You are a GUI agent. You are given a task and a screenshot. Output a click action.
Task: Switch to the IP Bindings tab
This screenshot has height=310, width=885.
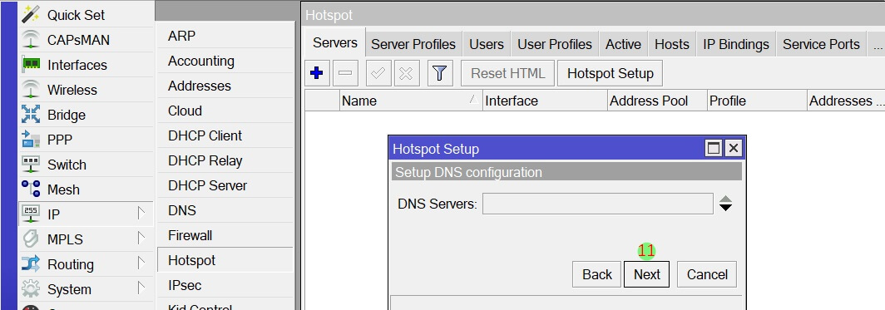tap(736, 44)
